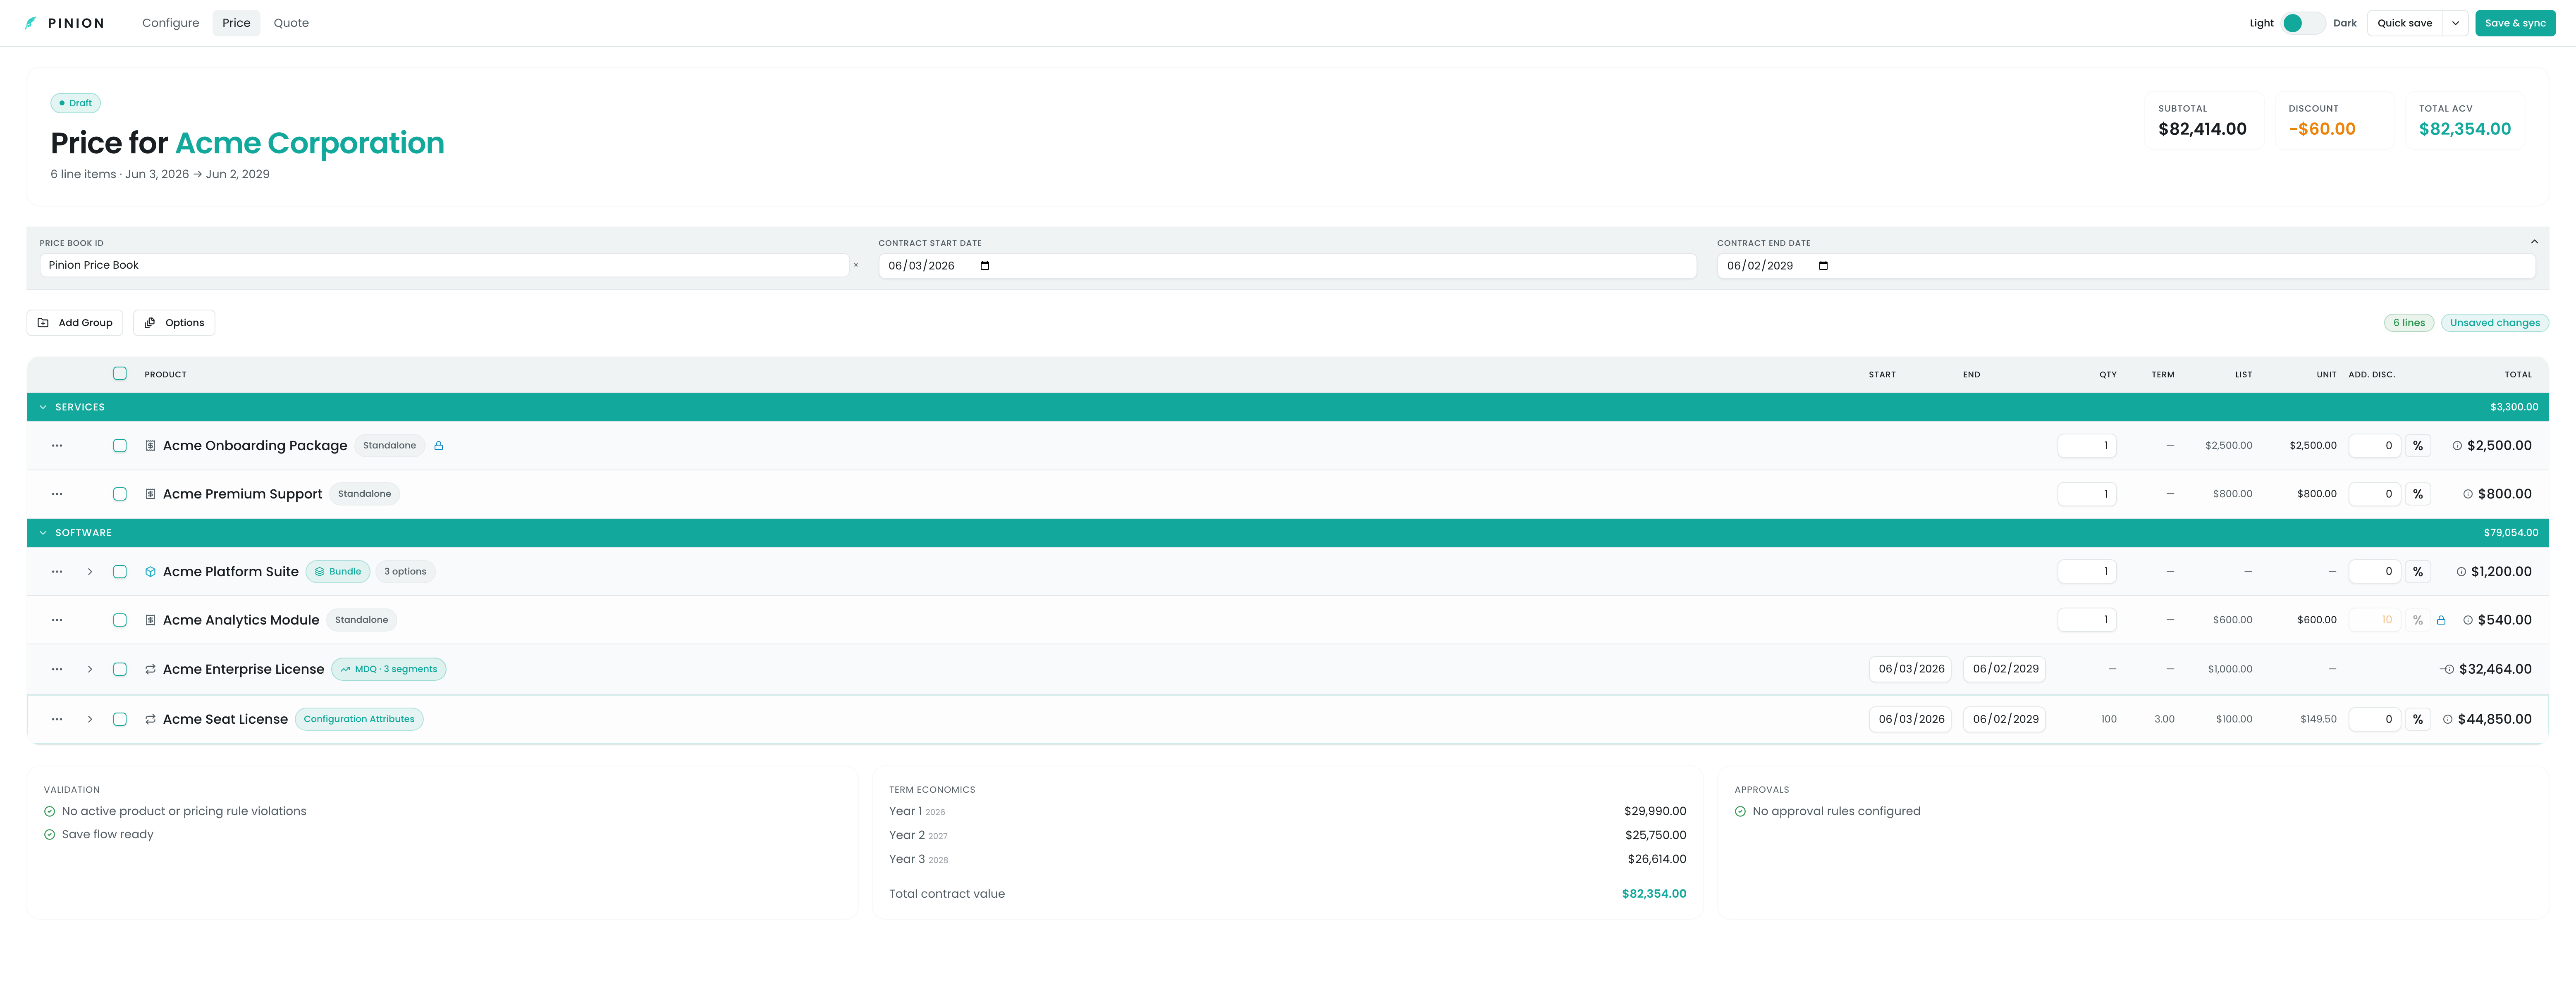Open calendar picker for Contract End Date
The width and height of the screenshot is (2576, 992).
(x=1823, y=266)
